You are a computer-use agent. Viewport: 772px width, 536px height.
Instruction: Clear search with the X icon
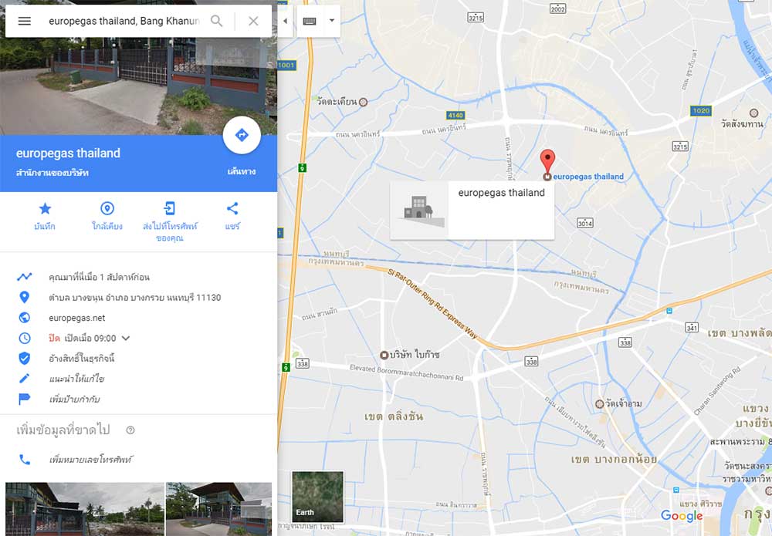[x=253, y=21]
